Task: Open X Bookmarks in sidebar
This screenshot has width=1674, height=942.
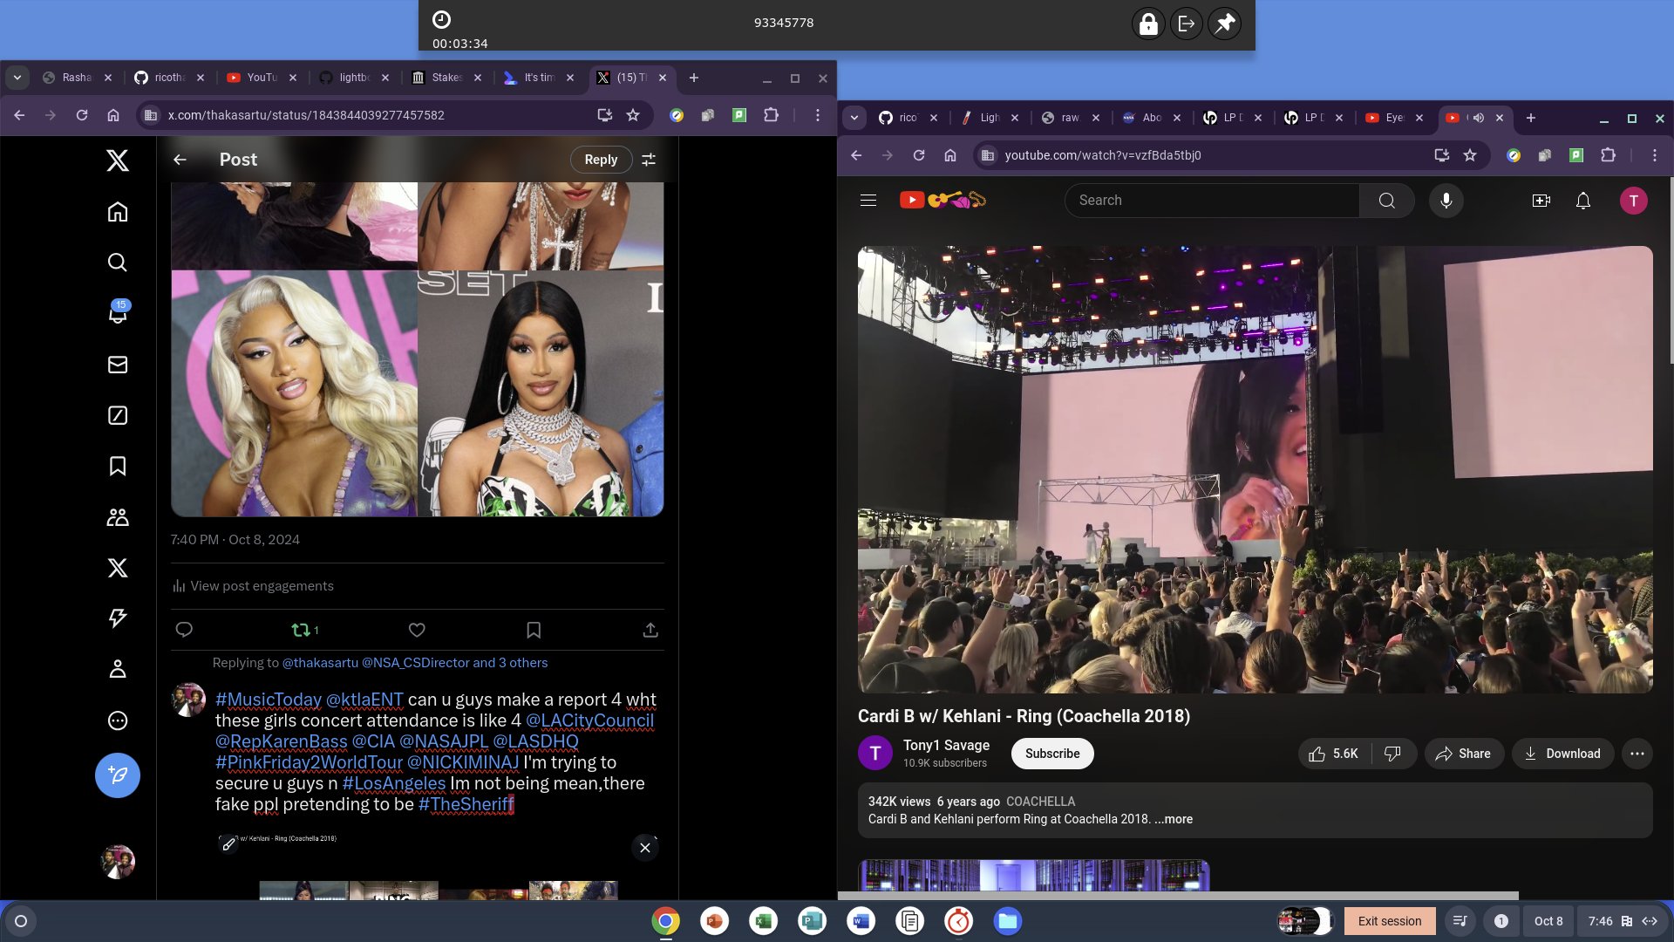Action: [118, 466]
